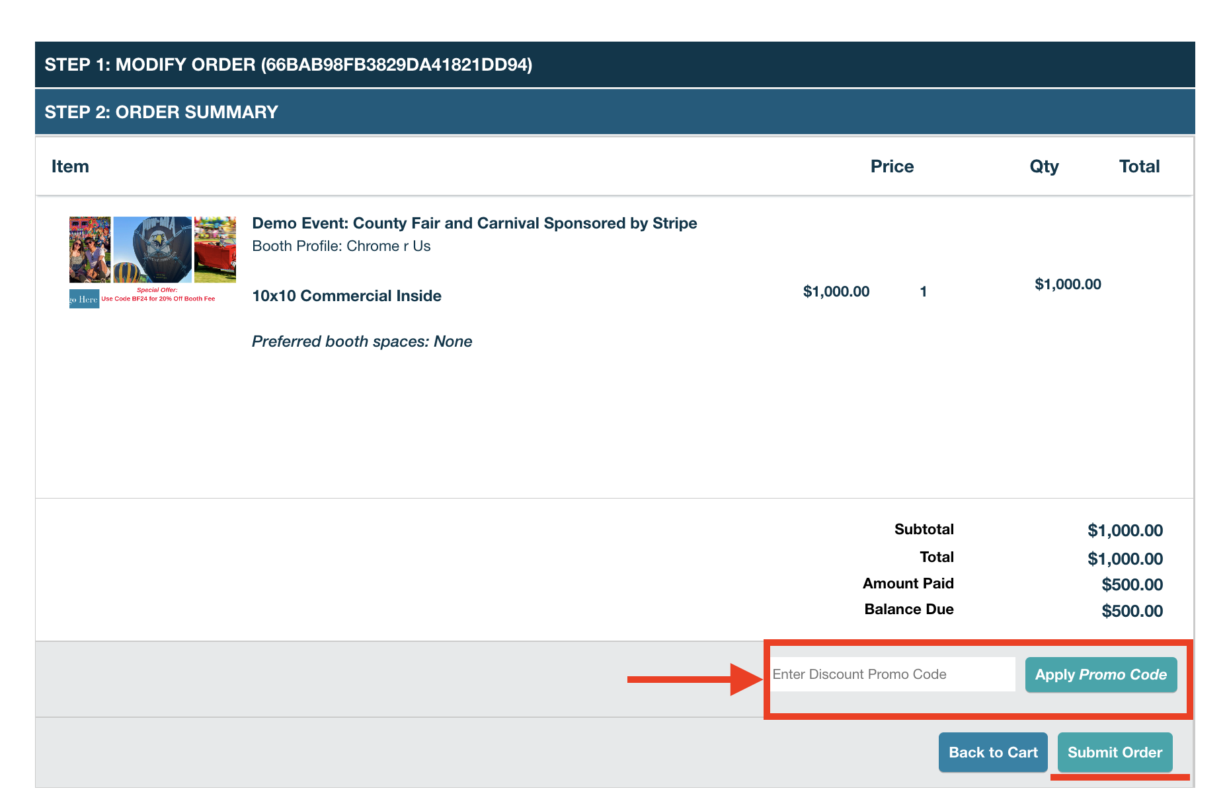Click the Apply Promo Code button
1227x807 pixels.
coord(1100,674)
